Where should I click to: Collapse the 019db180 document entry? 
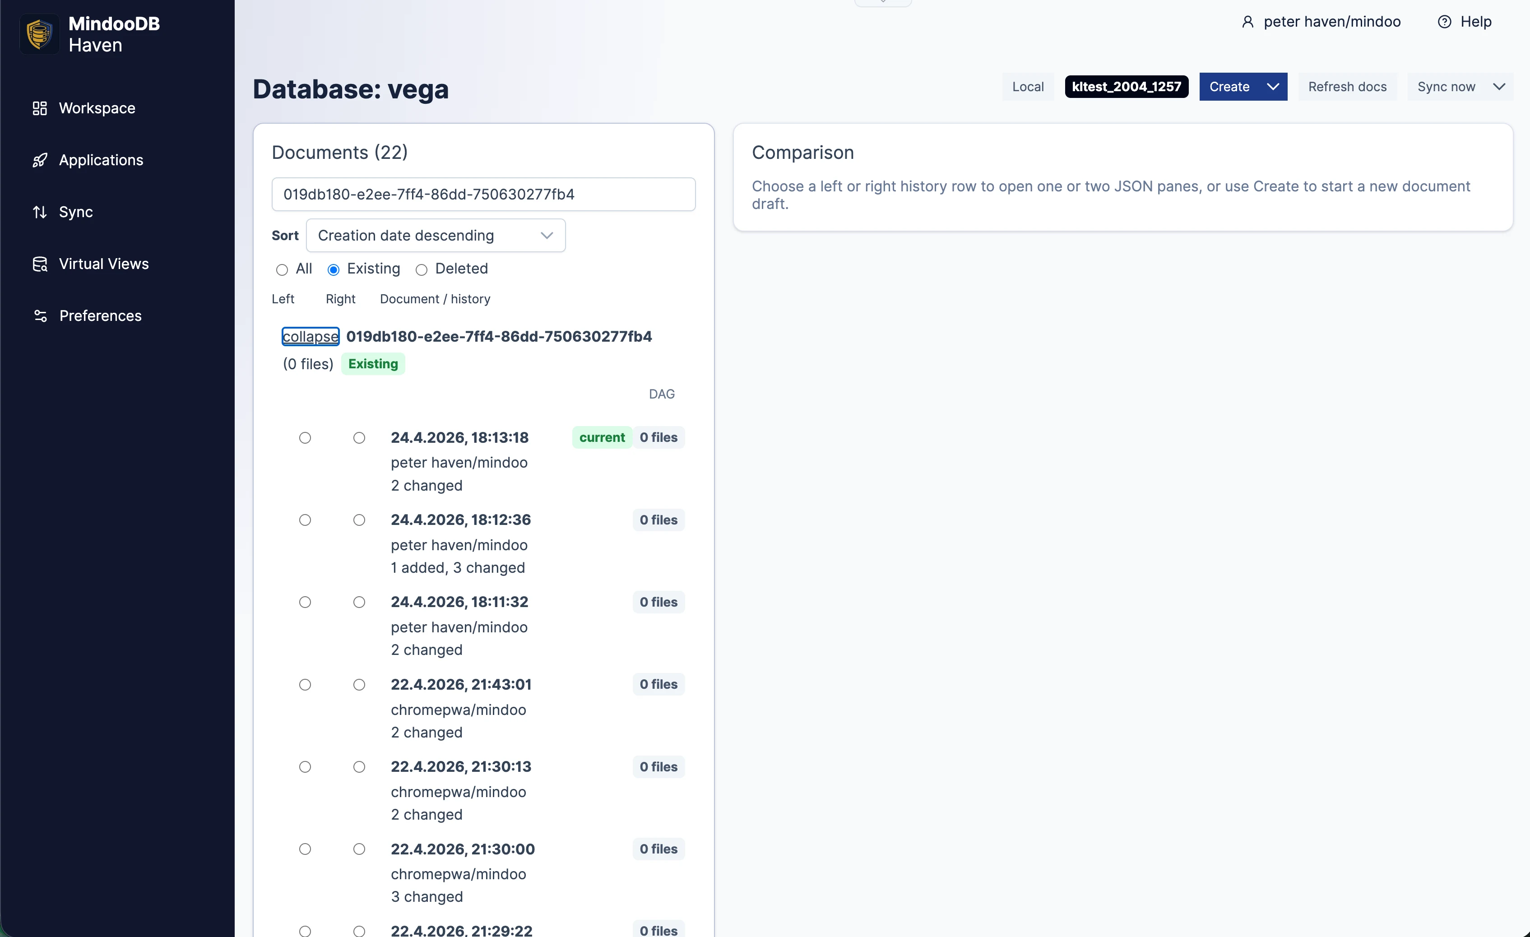click(x=310, y=336)
